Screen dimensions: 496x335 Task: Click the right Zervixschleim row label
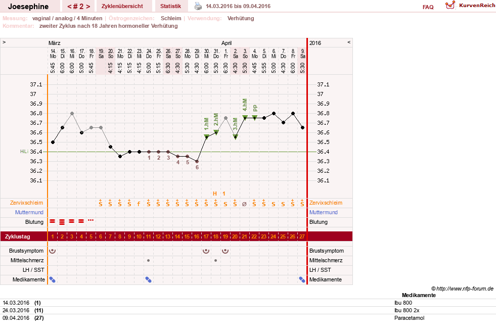click(326, 203)
